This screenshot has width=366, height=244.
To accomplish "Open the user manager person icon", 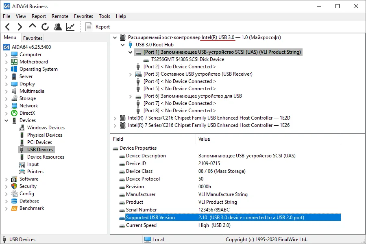I will tap(58, 27).
